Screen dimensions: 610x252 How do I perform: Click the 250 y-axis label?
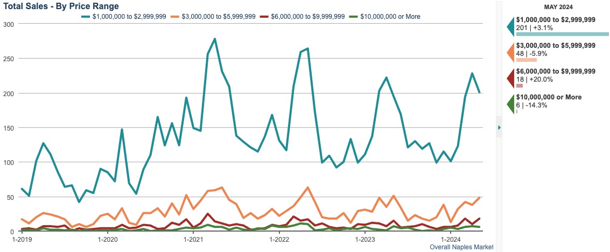click(x=8, y=59)
